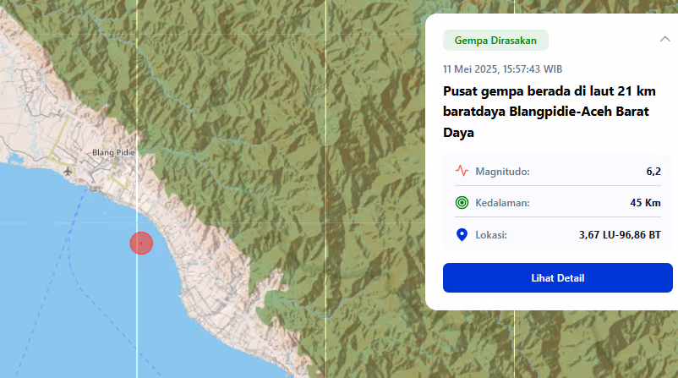Click the Kedalaman label
This screenshot has width=678, height=378.
pyautogui.click(x=502, y=203)
